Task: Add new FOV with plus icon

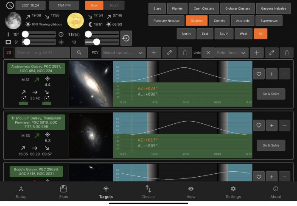Action: (154, 53)
